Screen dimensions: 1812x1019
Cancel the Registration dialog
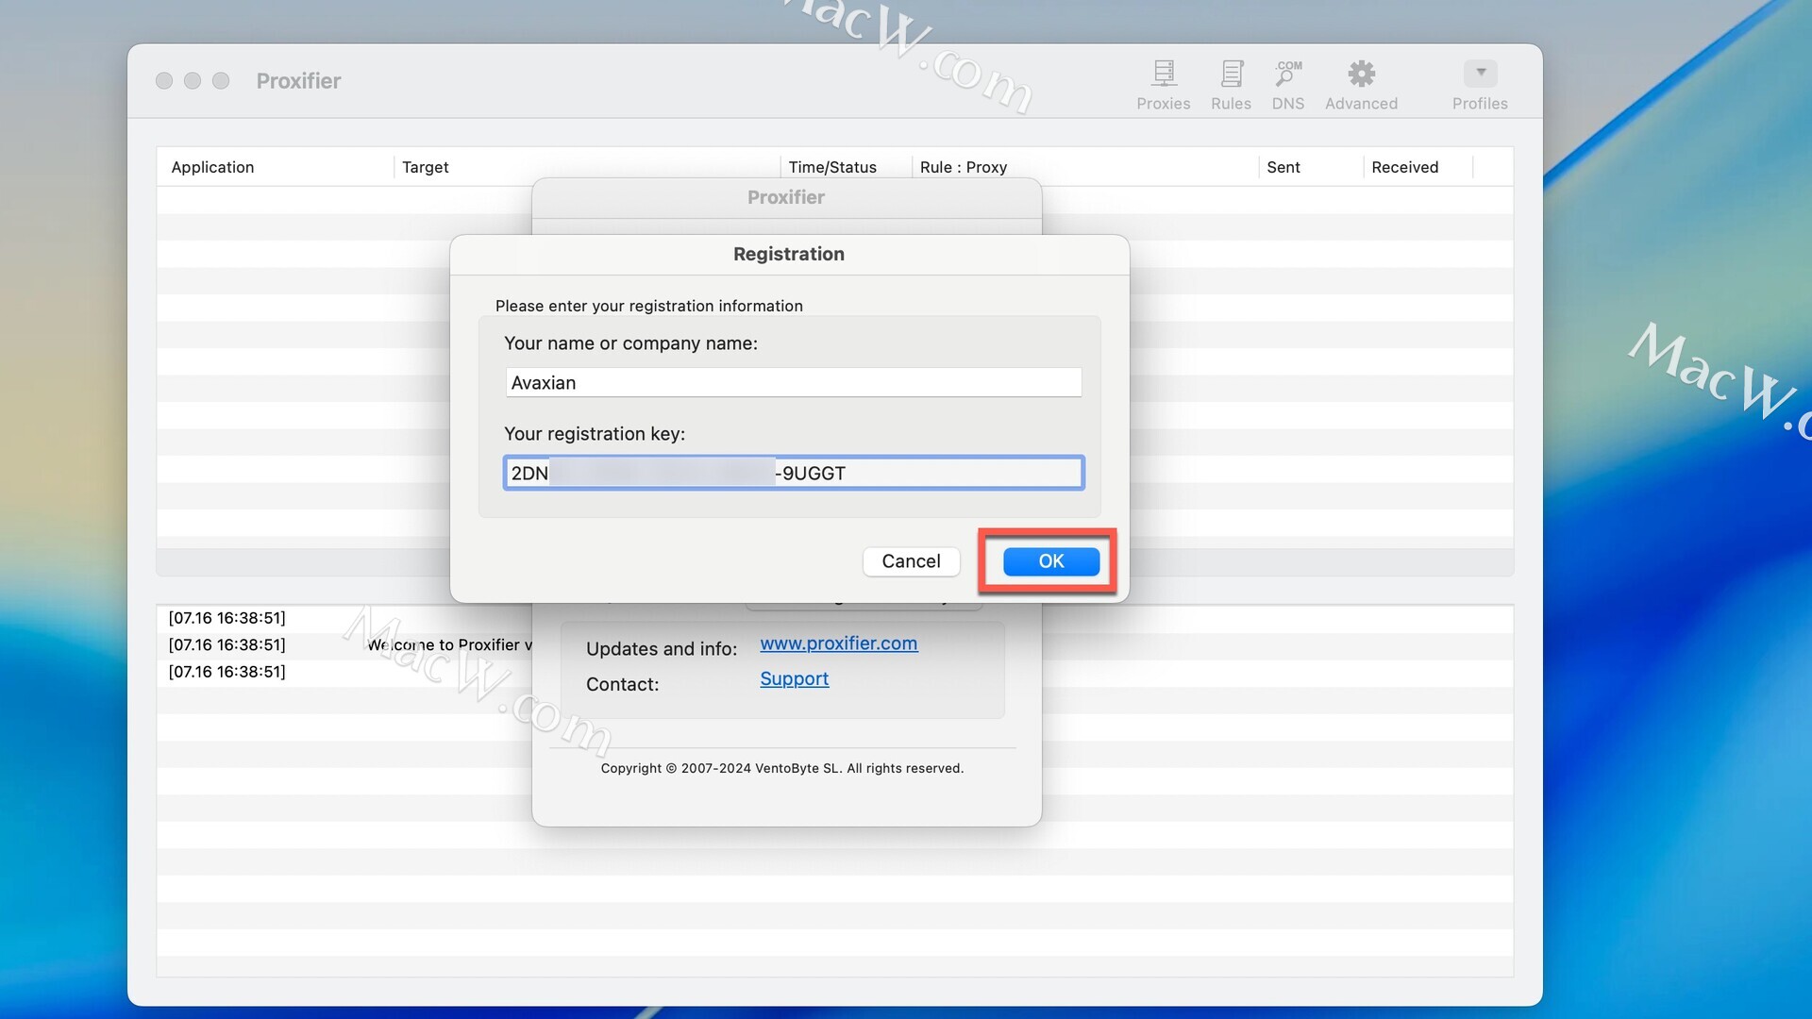click(911, 561)
